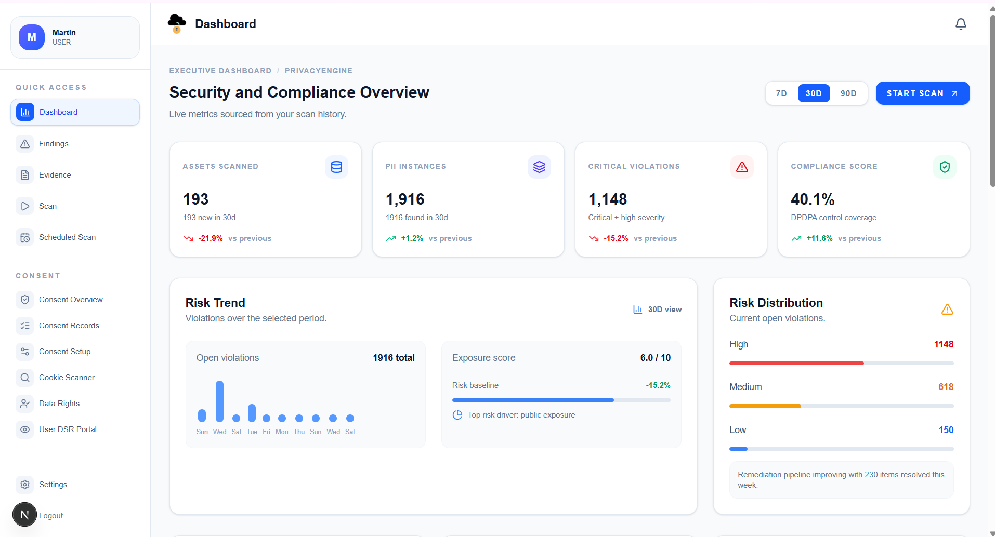Image resolution: width=995 pixels, height=537 pixels.
Task: Click the Critical Violations "-15.2%" change value
Action: (x=616, y=238)
